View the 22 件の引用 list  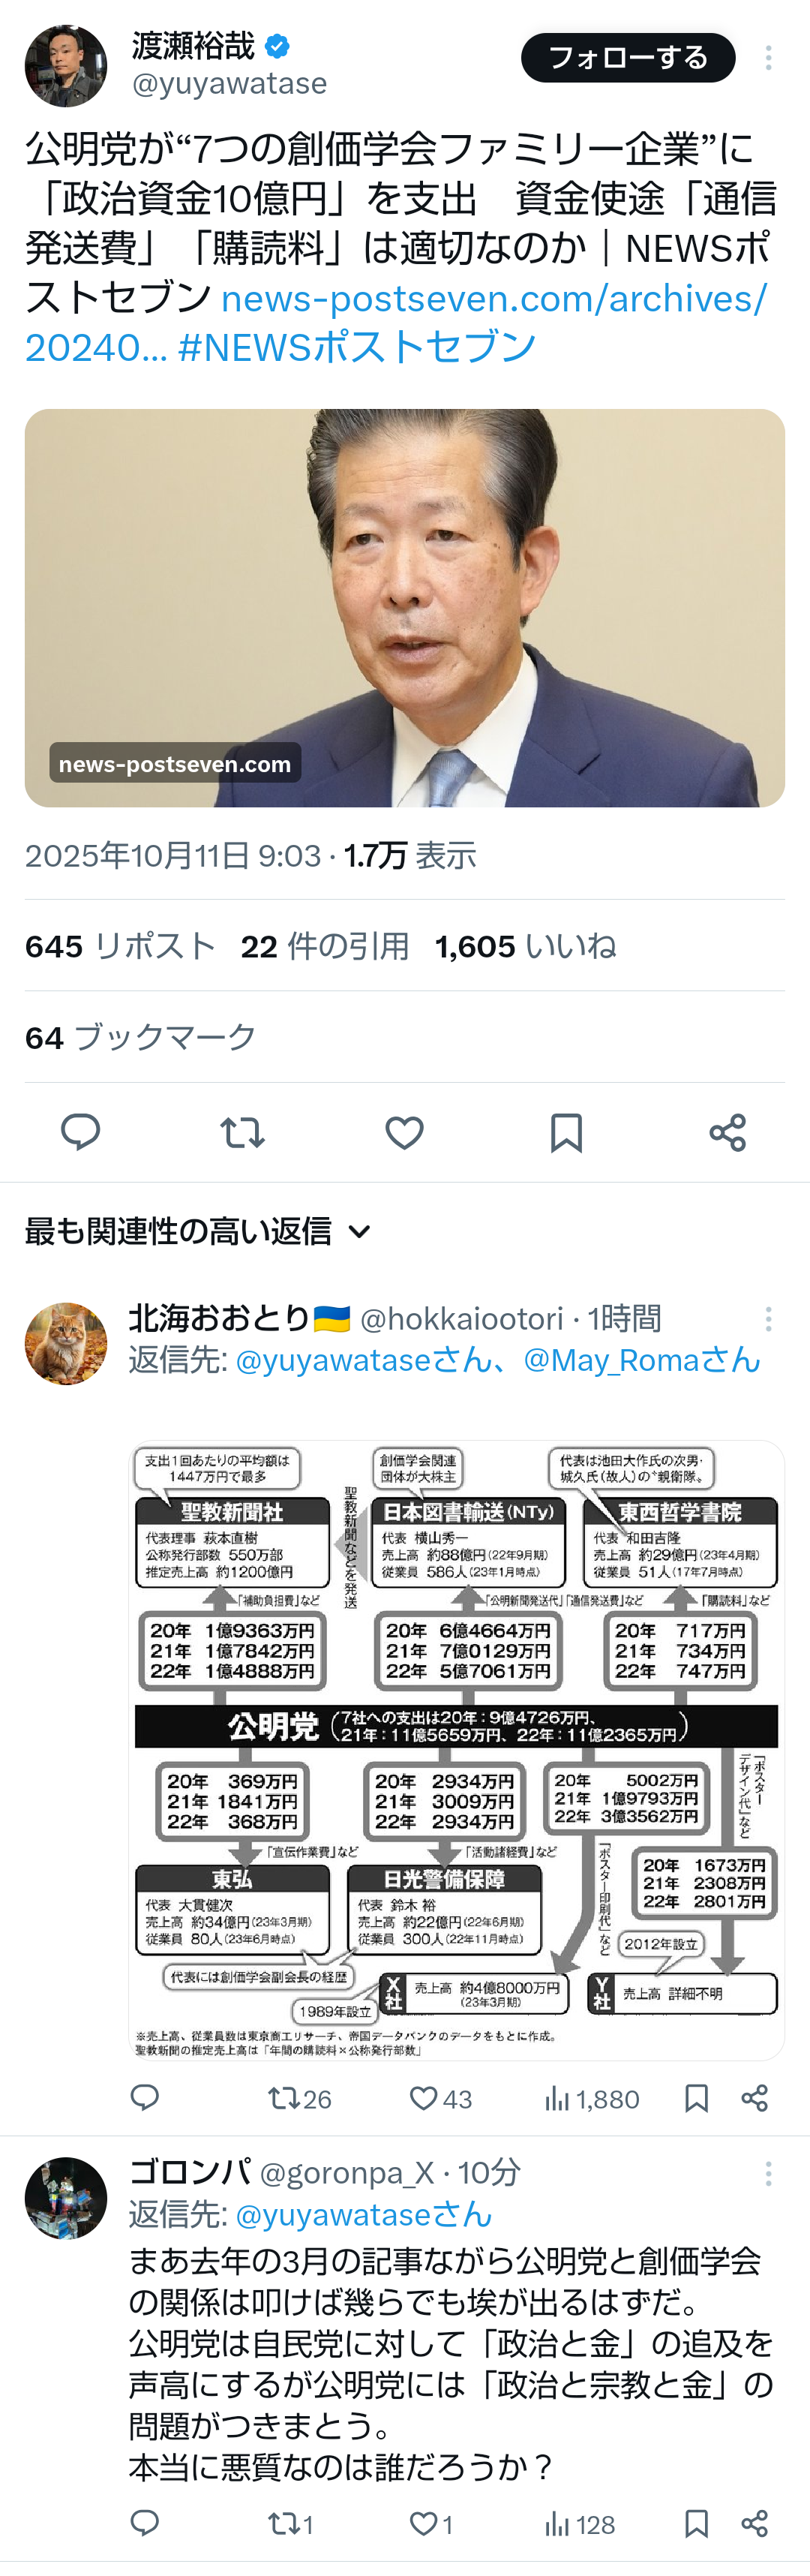coord(324,946)
